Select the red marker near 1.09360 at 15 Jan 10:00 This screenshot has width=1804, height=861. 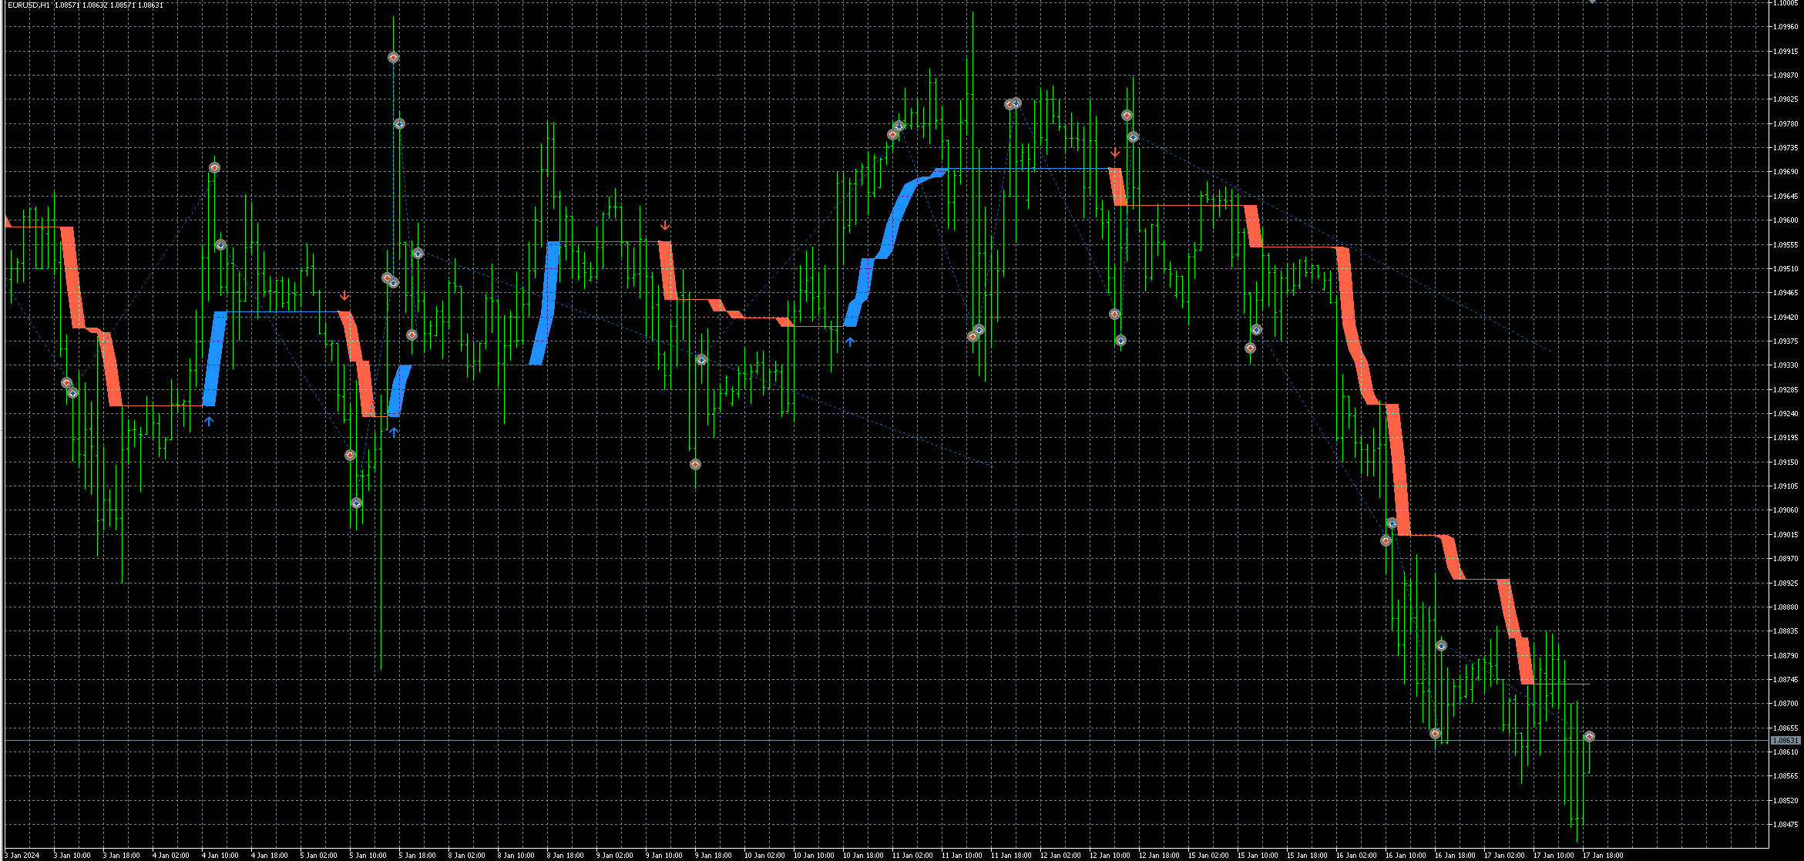1250,348
